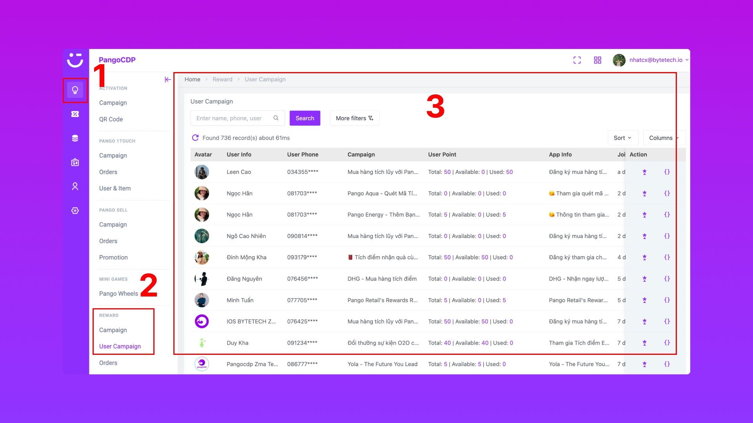Toggle fullscreen mode icon in header

coord(577,60)
